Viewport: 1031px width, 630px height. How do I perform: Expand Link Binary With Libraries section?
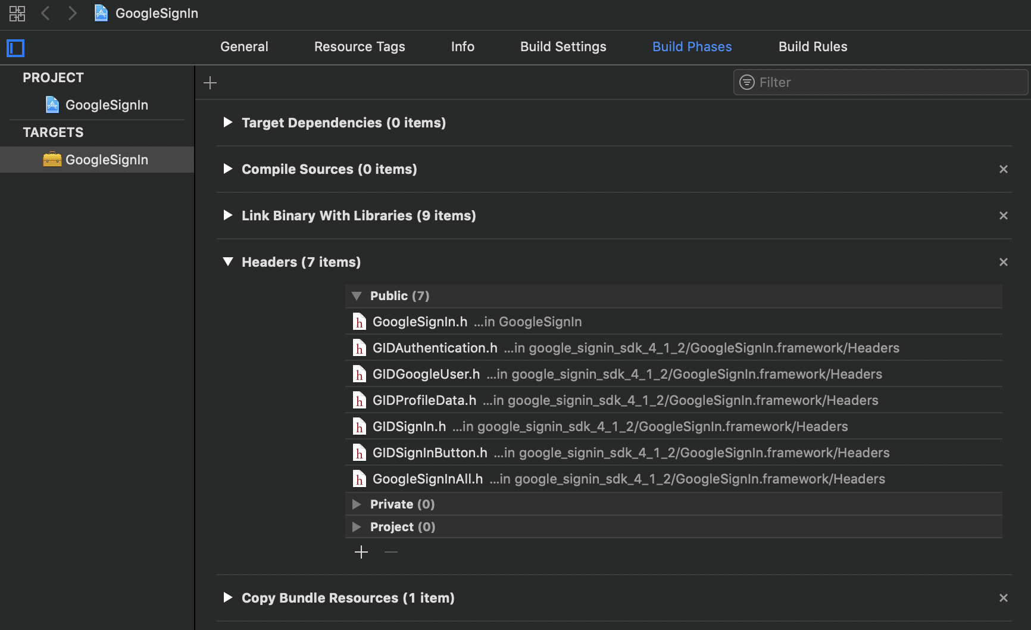[227, 215]
